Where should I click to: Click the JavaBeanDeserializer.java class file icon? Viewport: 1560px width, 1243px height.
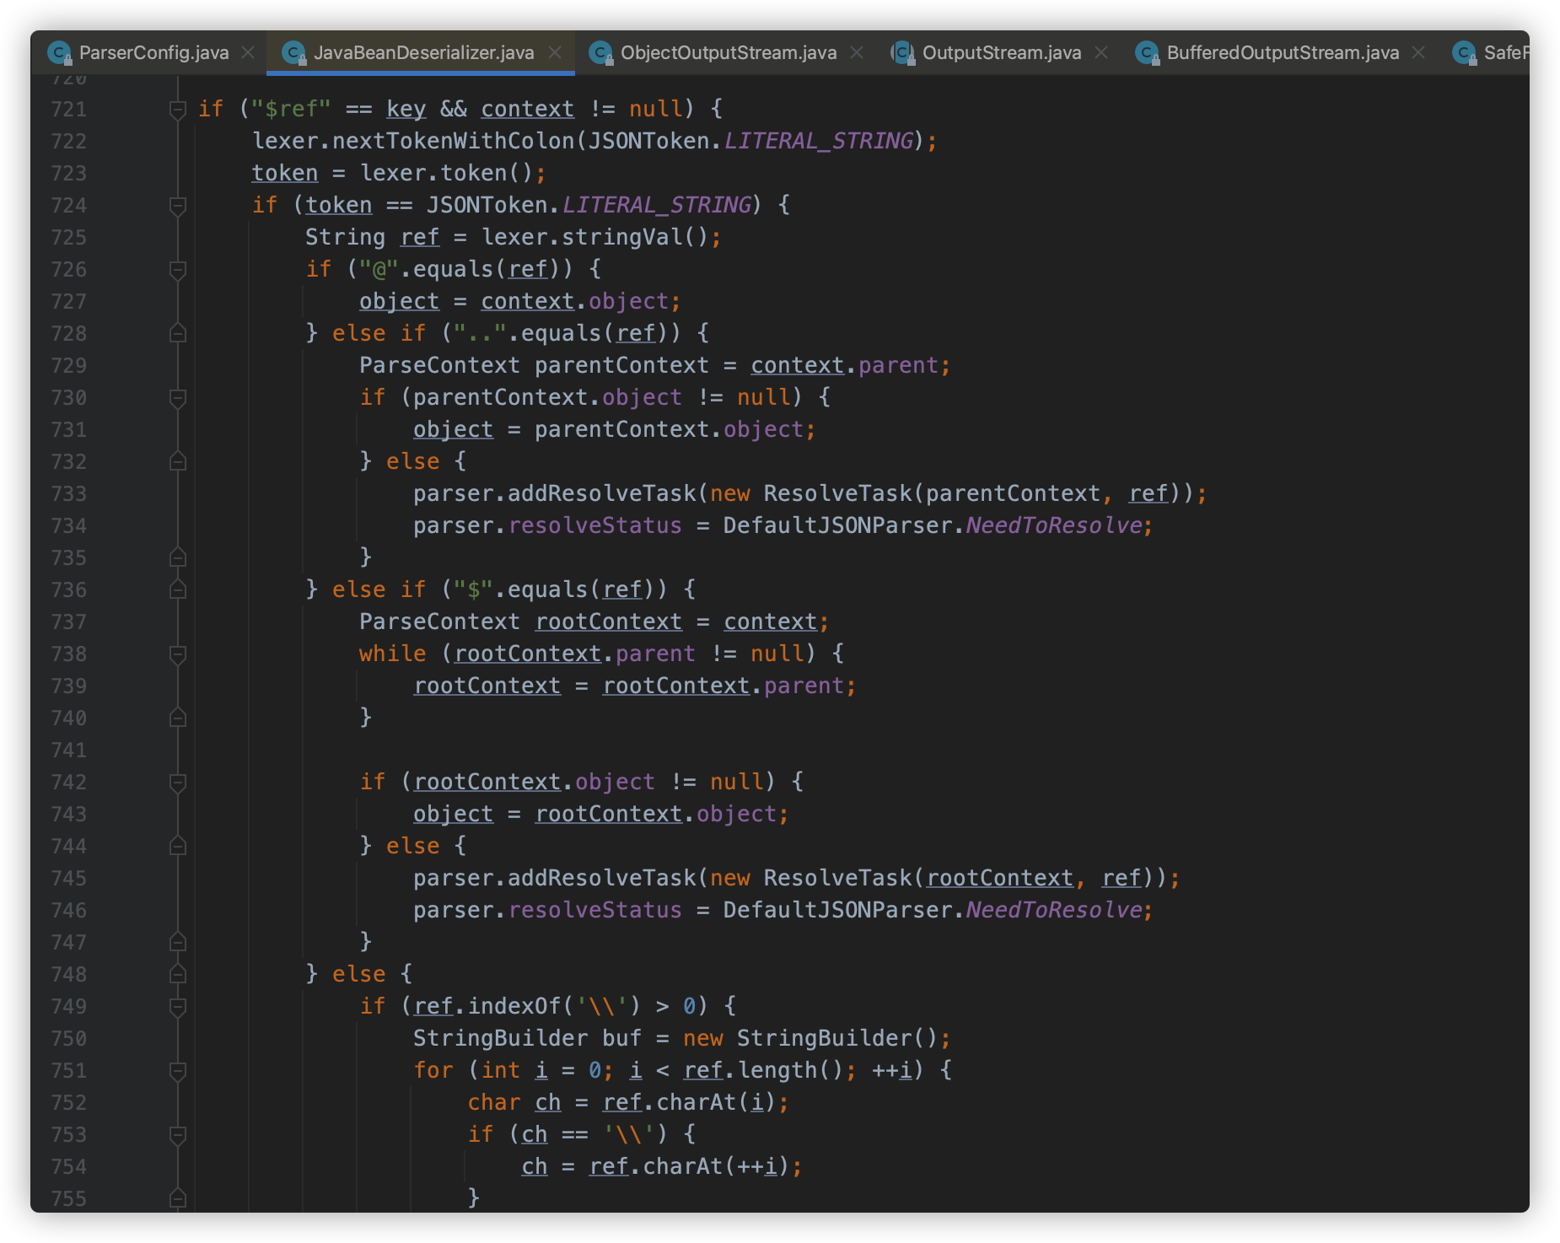pos(294,53)
